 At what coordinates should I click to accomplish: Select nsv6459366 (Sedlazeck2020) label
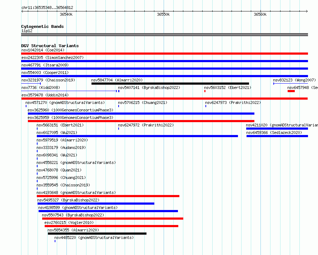(x=274, y=132)
